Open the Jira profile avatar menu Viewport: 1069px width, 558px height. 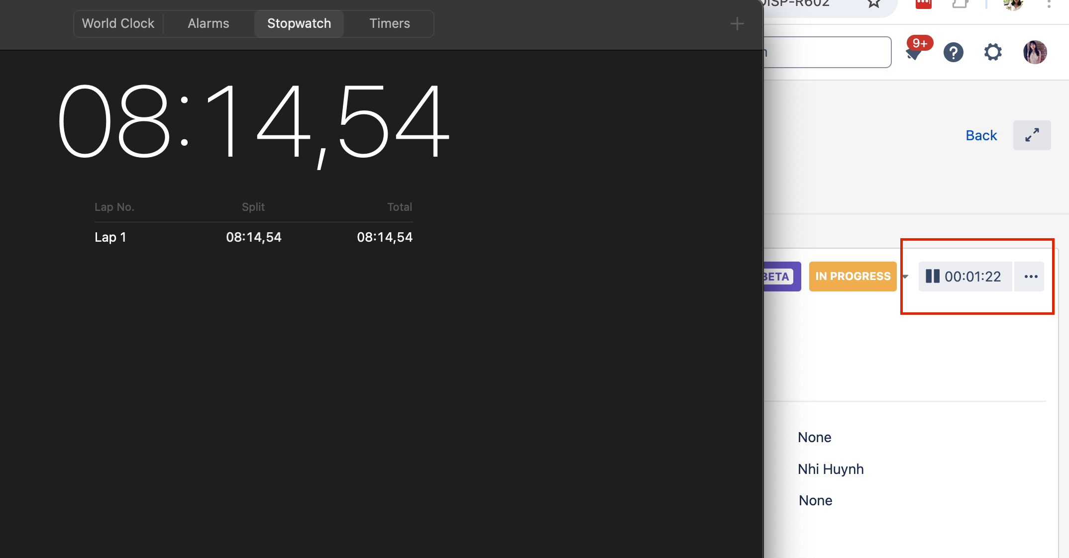[1035, 52]
